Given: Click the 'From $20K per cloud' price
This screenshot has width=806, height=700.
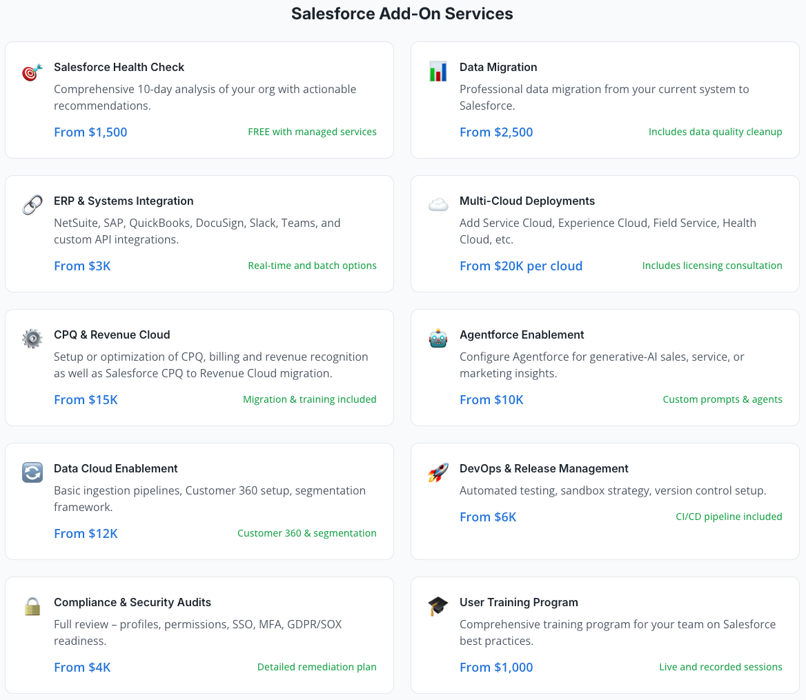Looking at the screenshot, I should tap(521, 266).
